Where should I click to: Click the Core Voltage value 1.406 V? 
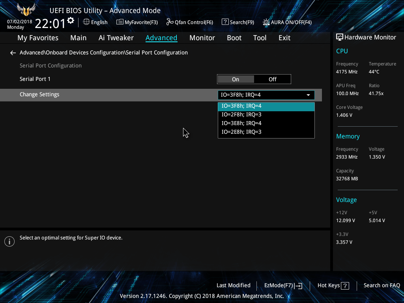(344, 115)
